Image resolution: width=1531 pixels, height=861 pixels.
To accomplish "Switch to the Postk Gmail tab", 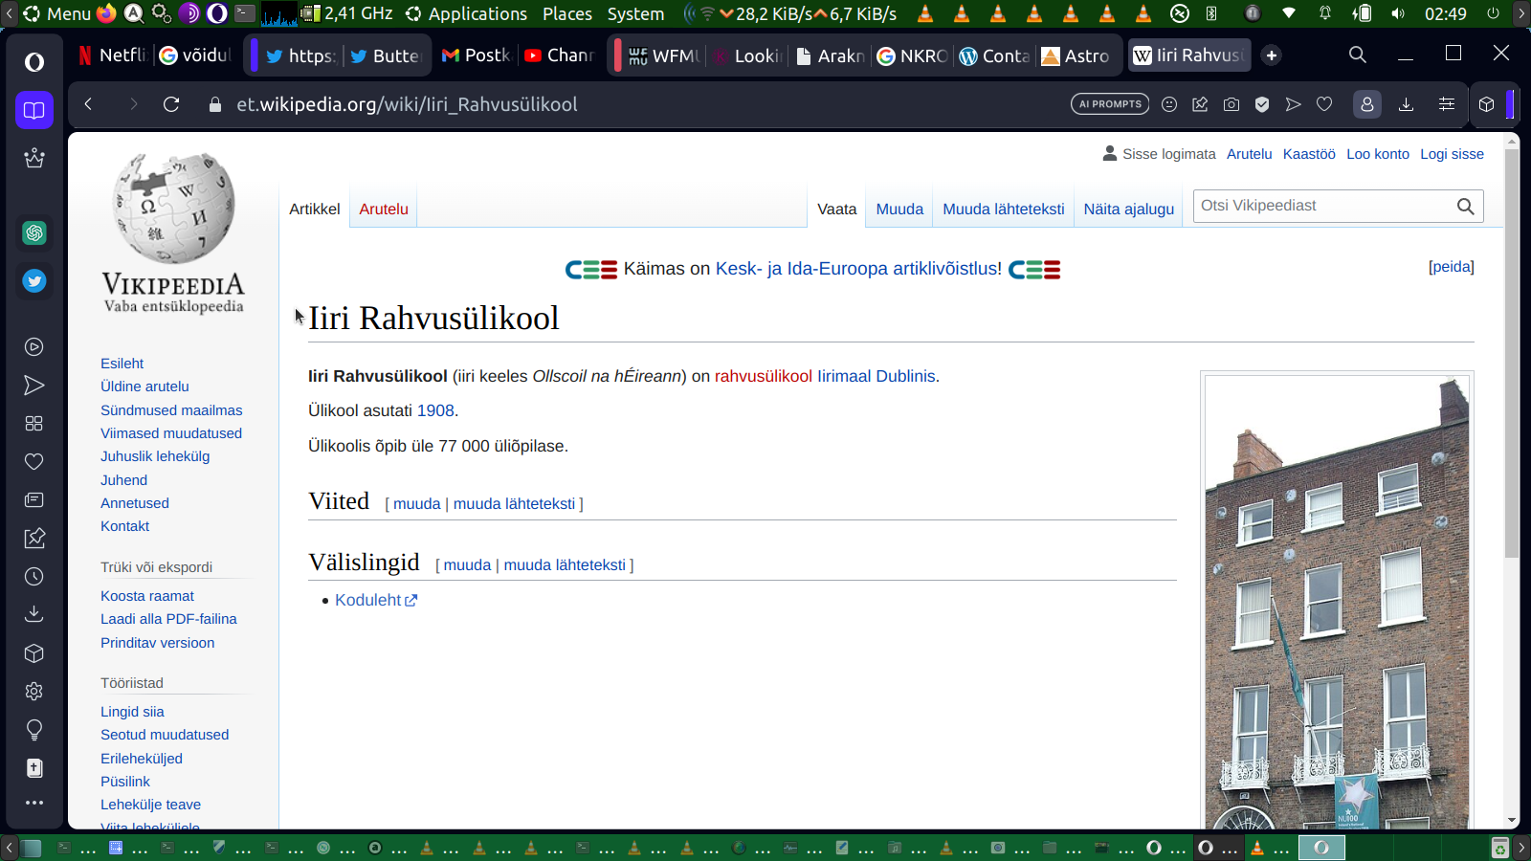I will click(x=477, y=55).
